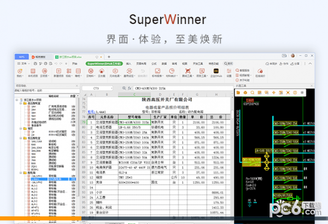
Task: Click the user avatar in title bar
Action: [x=292, y=56]
